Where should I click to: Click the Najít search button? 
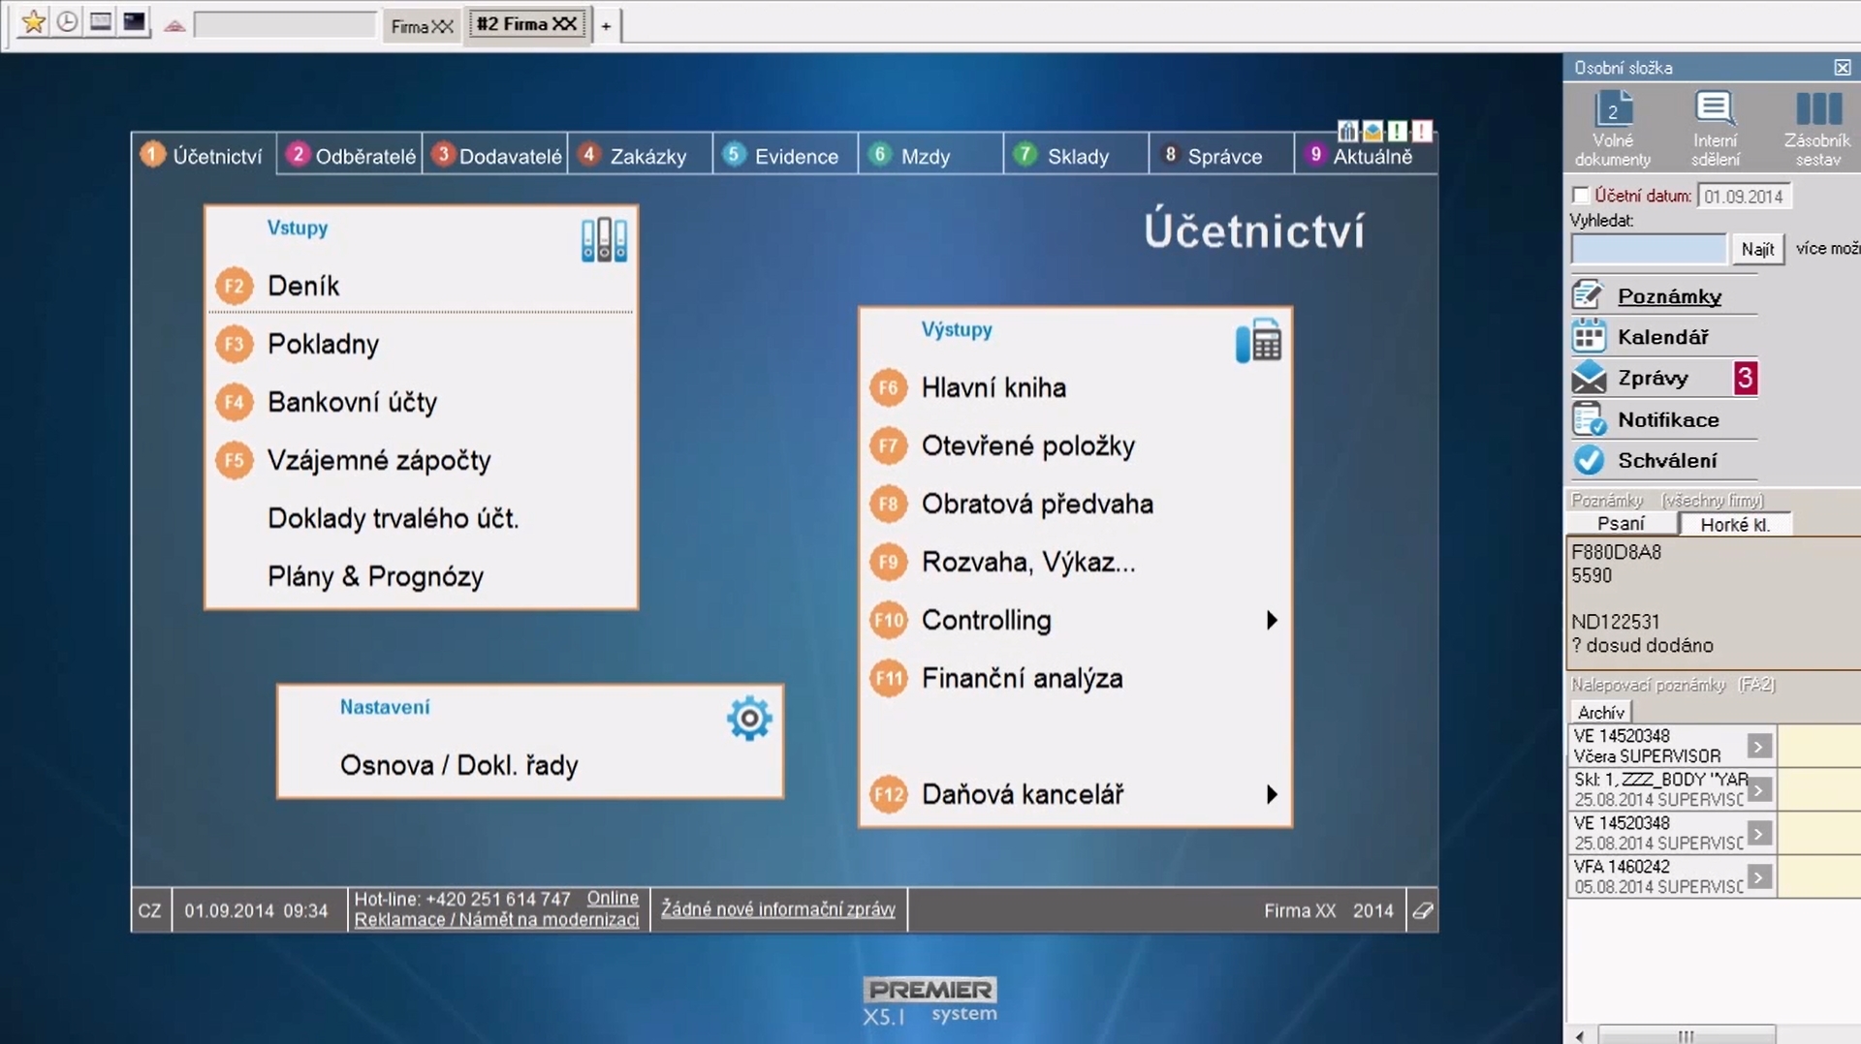coord(1757,250)
